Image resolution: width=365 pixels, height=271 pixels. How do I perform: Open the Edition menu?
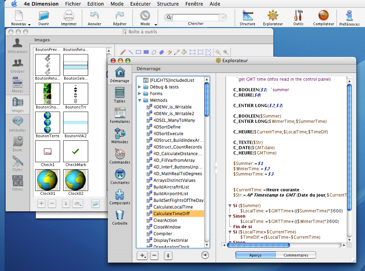coord(96,4)
